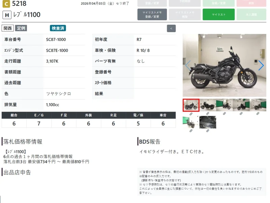
Task: Click the first-year value R7
Action: tap(139, 40)
